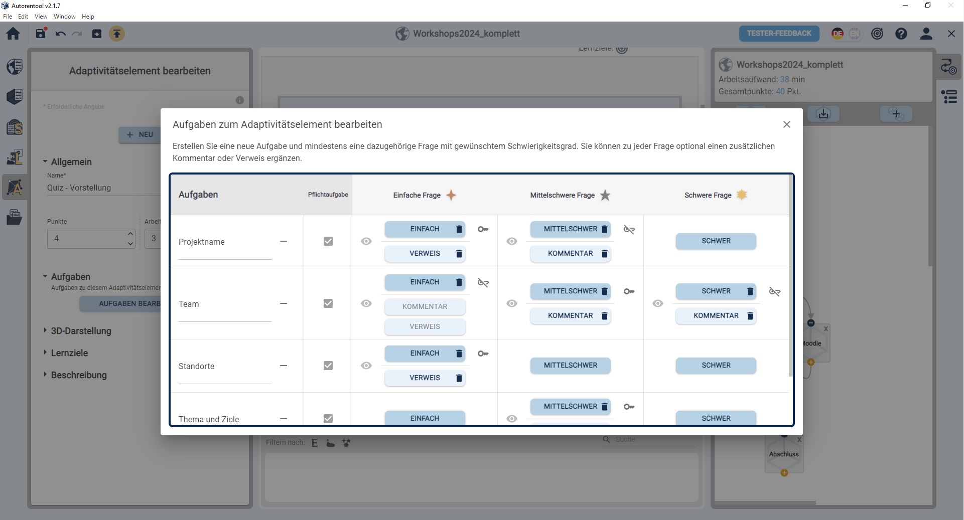Open the Window menu

tap(64, 17)
